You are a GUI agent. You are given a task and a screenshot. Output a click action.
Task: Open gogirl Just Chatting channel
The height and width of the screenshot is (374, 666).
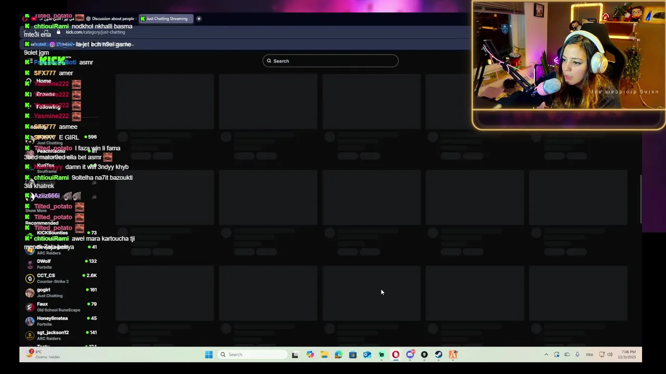[x=61, y=292]
